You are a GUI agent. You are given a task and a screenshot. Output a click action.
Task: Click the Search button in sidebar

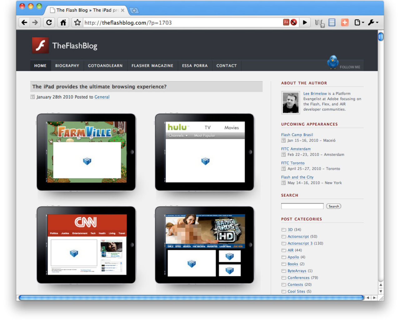(333, 206)
